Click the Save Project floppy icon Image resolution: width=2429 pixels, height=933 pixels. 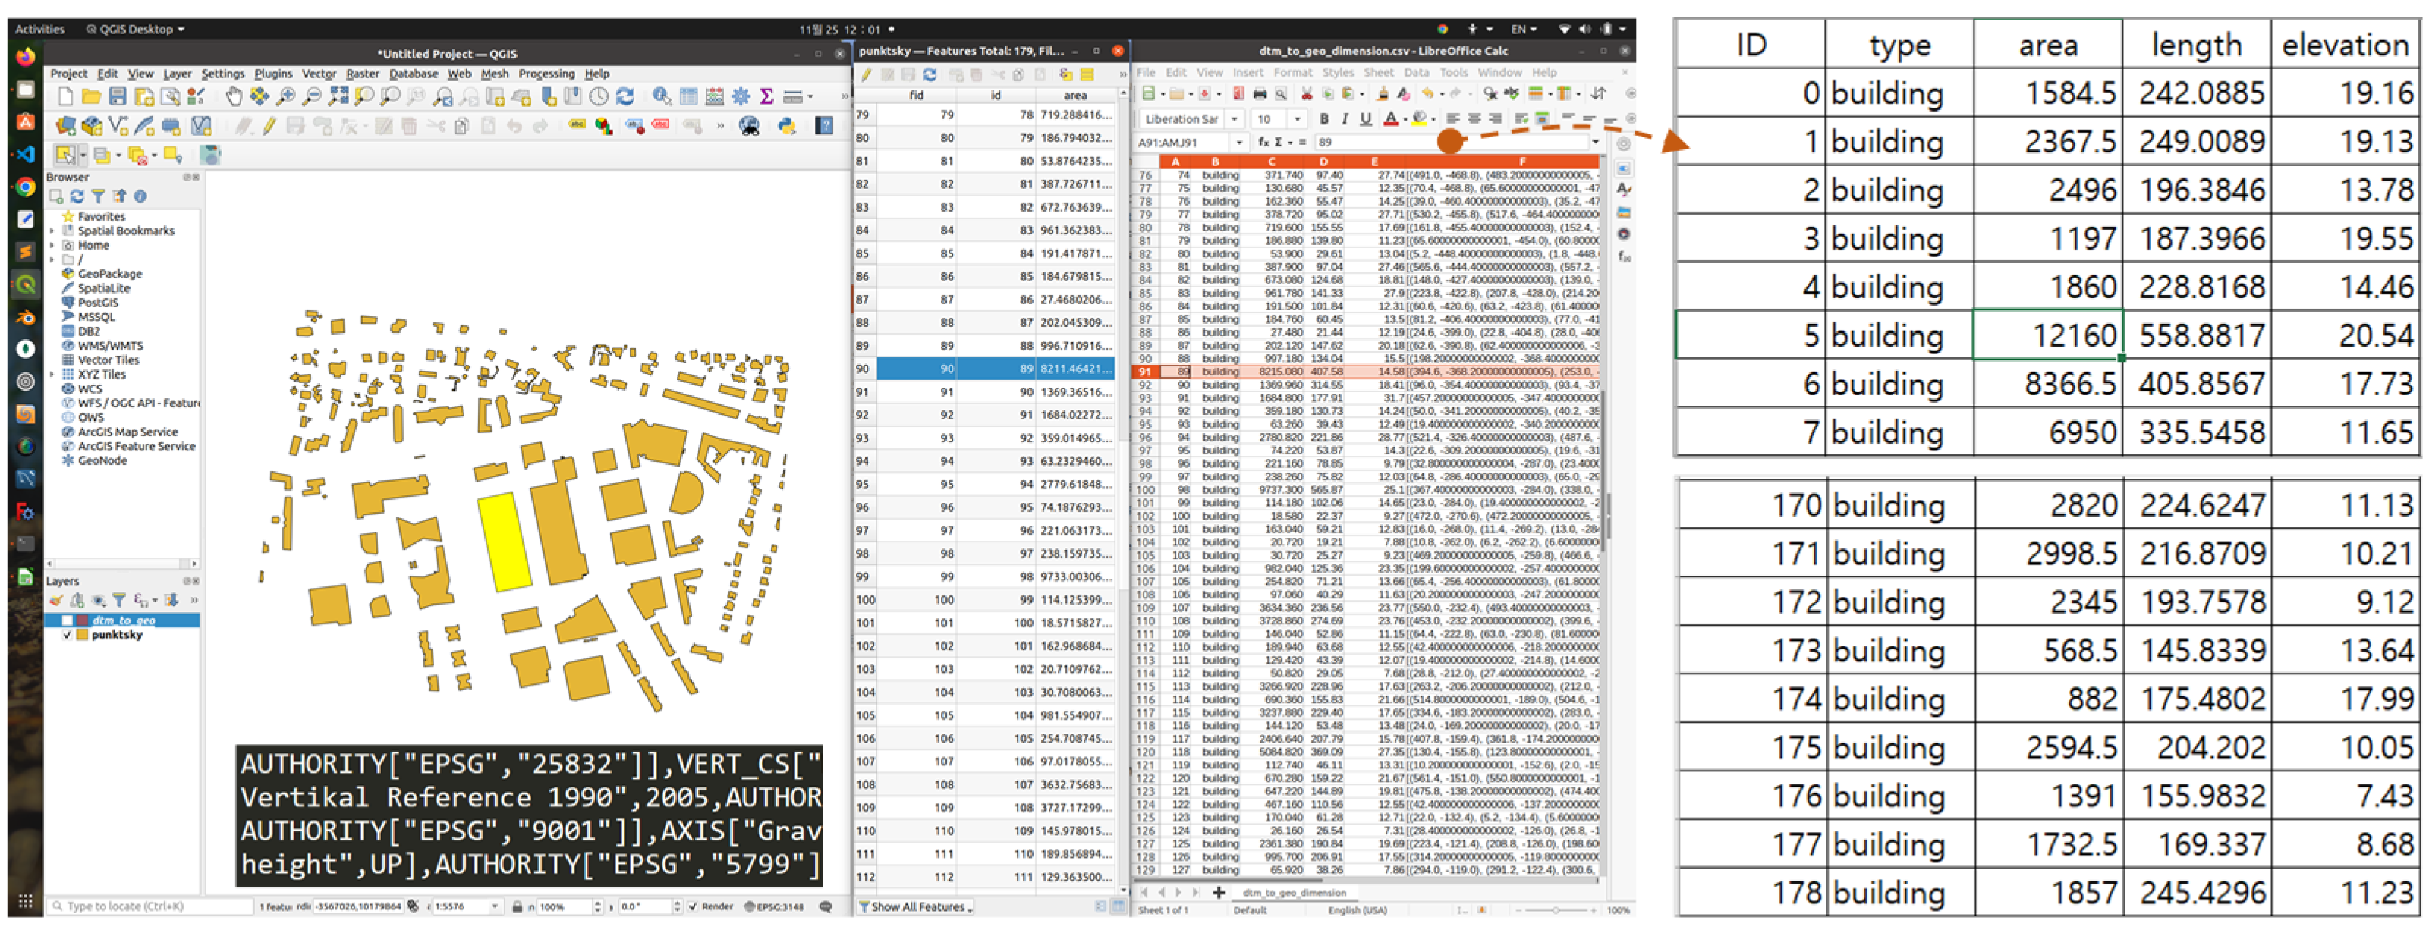[x=118, y=97]
